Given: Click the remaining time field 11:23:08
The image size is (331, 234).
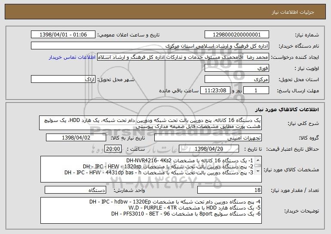Looking at the screenshot, I should click(x=215, y=91).
